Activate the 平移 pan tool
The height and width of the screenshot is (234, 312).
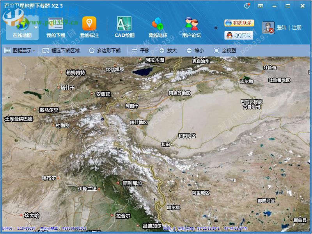pyautogui.click(x=141, y=51)
